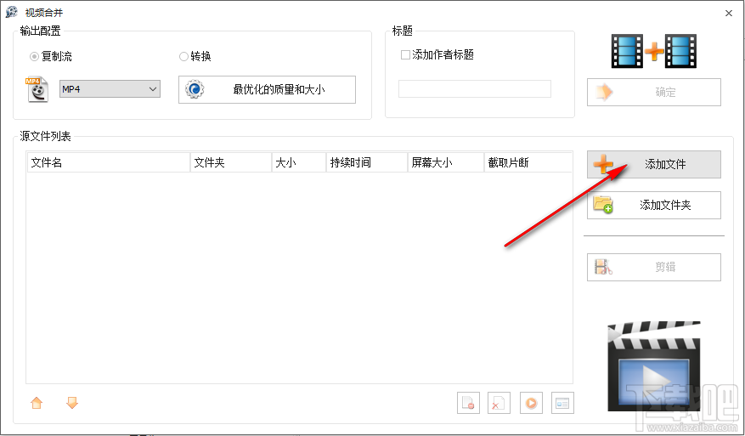Open the 最优化的质量和大小 settings button
Viewport: 745px width, 436px height.
click(x=267, y=89)
